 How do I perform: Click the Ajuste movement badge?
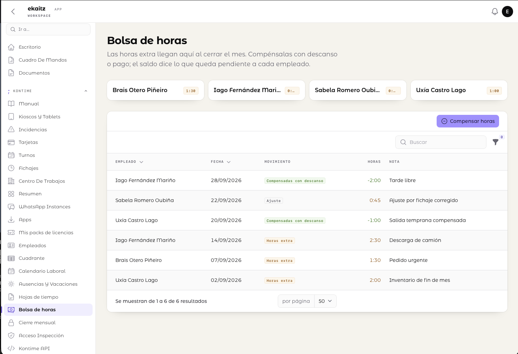click(274, 201)
